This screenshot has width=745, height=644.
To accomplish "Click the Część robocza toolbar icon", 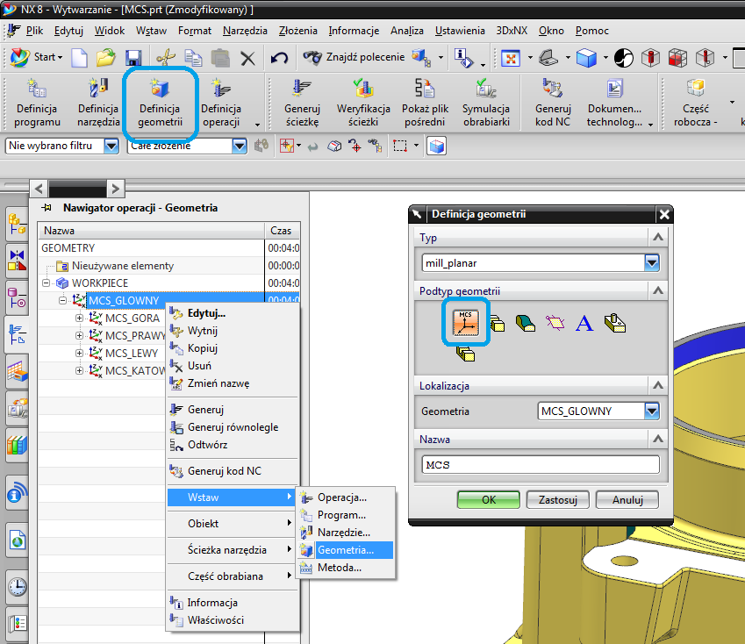I will coord(696,103).
